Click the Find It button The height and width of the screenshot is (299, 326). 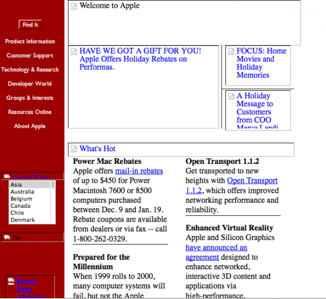(30, 24)
